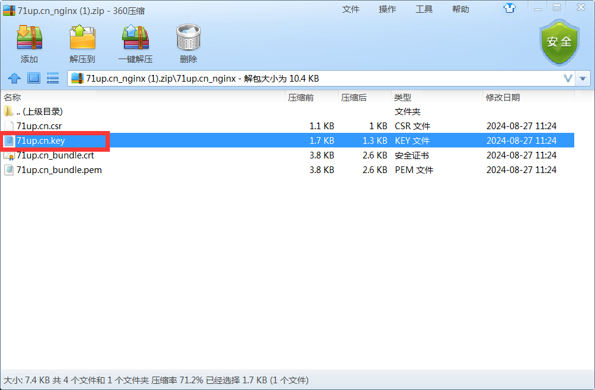Select the .. (上级目录) row

point(287,112)
